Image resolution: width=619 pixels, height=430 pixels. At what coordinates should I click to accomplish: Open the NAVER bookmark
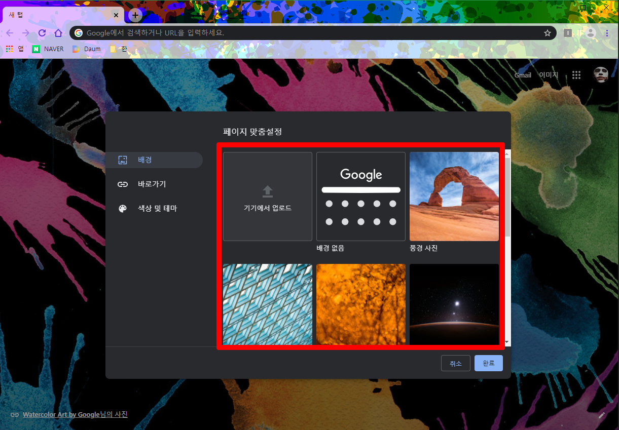point(48,49)
